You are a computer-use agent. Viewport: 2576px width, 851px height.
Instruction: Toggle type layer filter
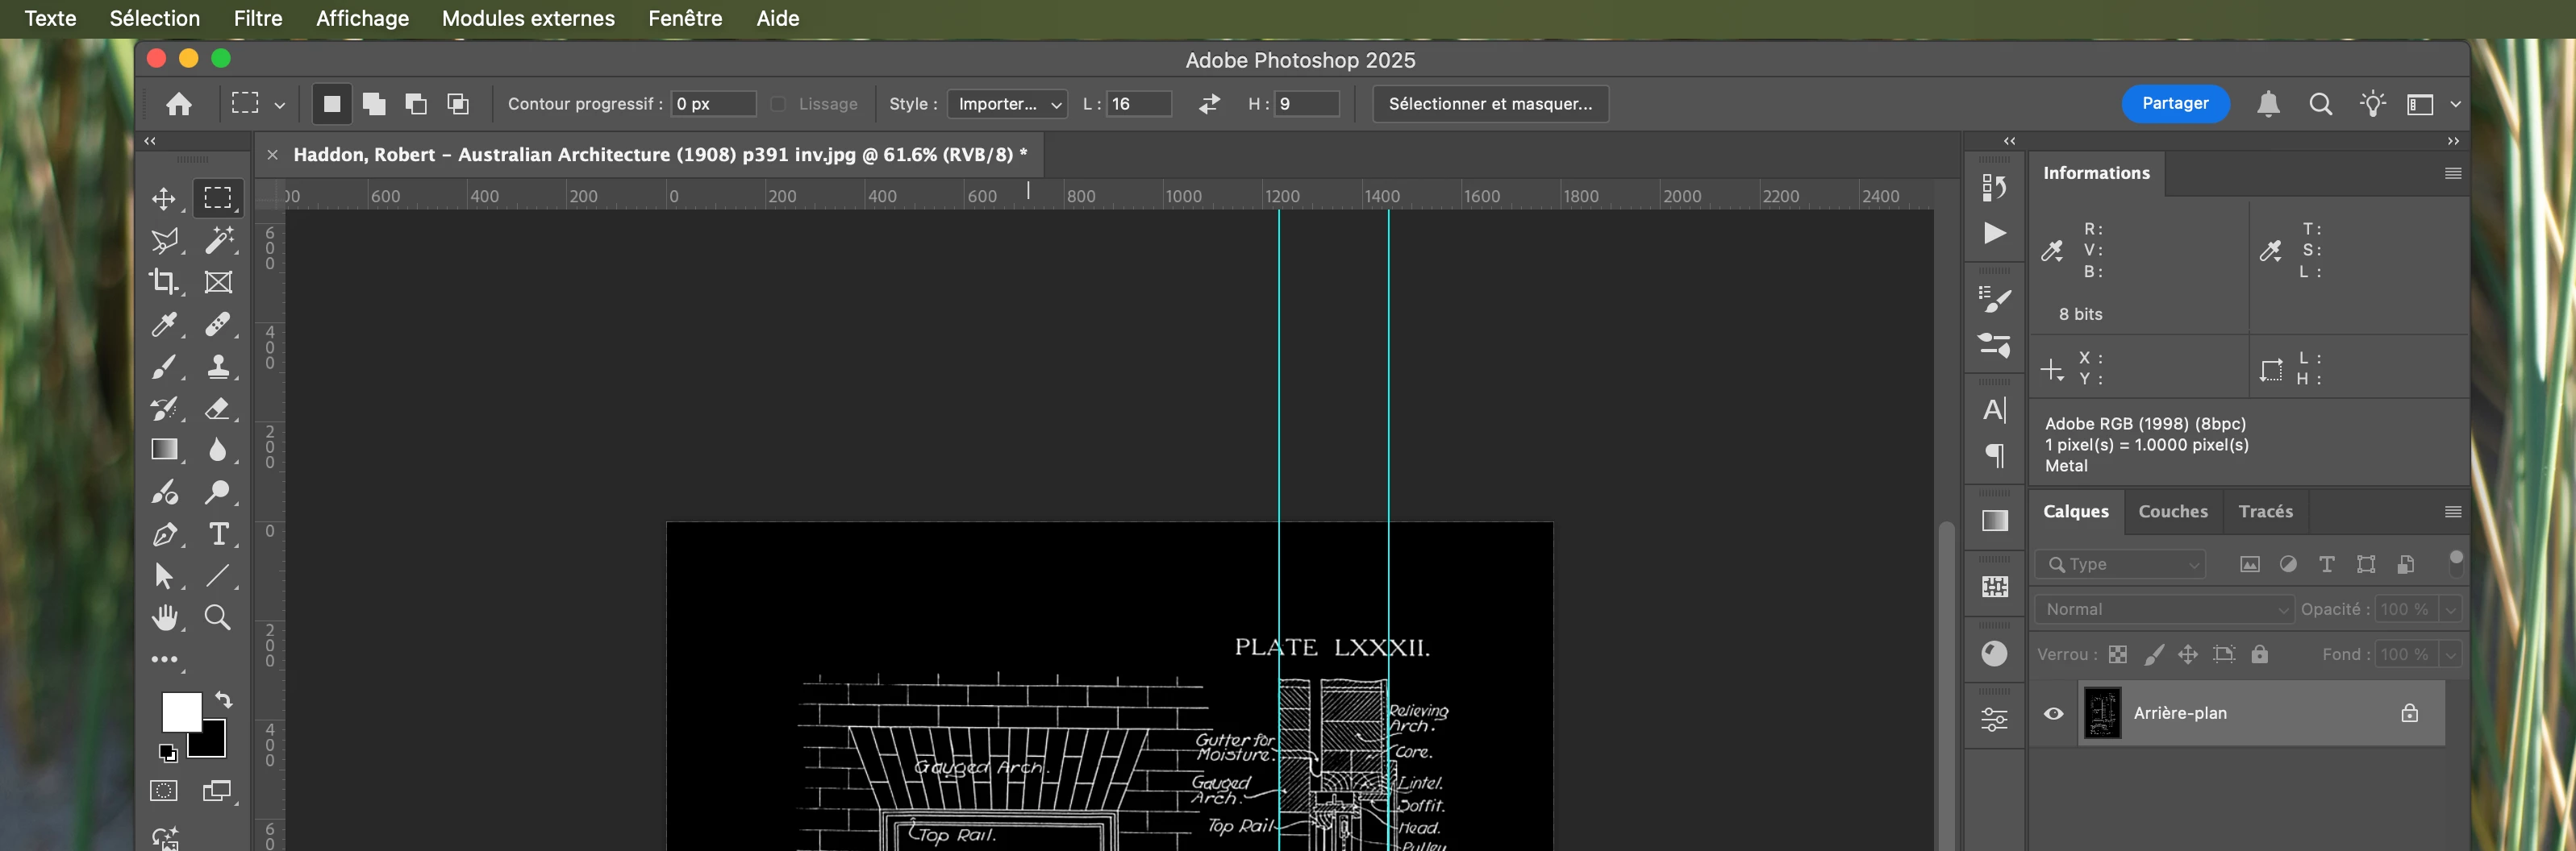click(2327, 564)
